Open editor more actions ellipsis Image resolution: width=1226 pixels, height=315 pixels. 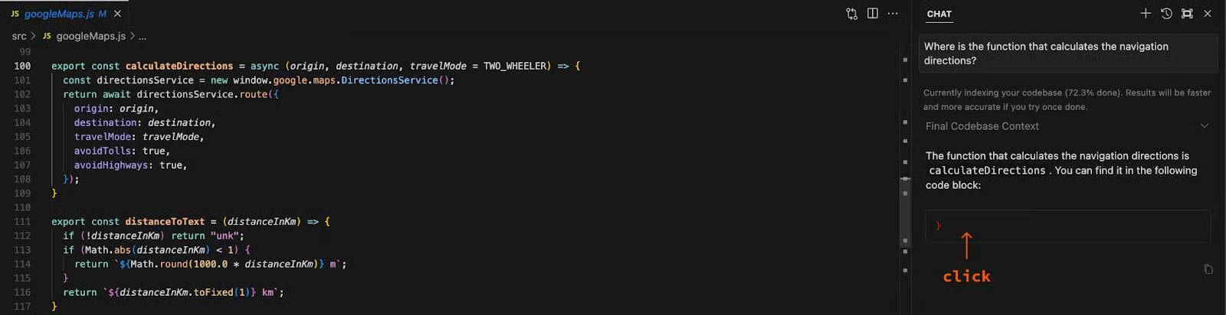(x=893, y=14)
